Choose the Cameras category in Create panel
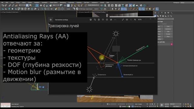Screen dimensions: 194x109 163,16
